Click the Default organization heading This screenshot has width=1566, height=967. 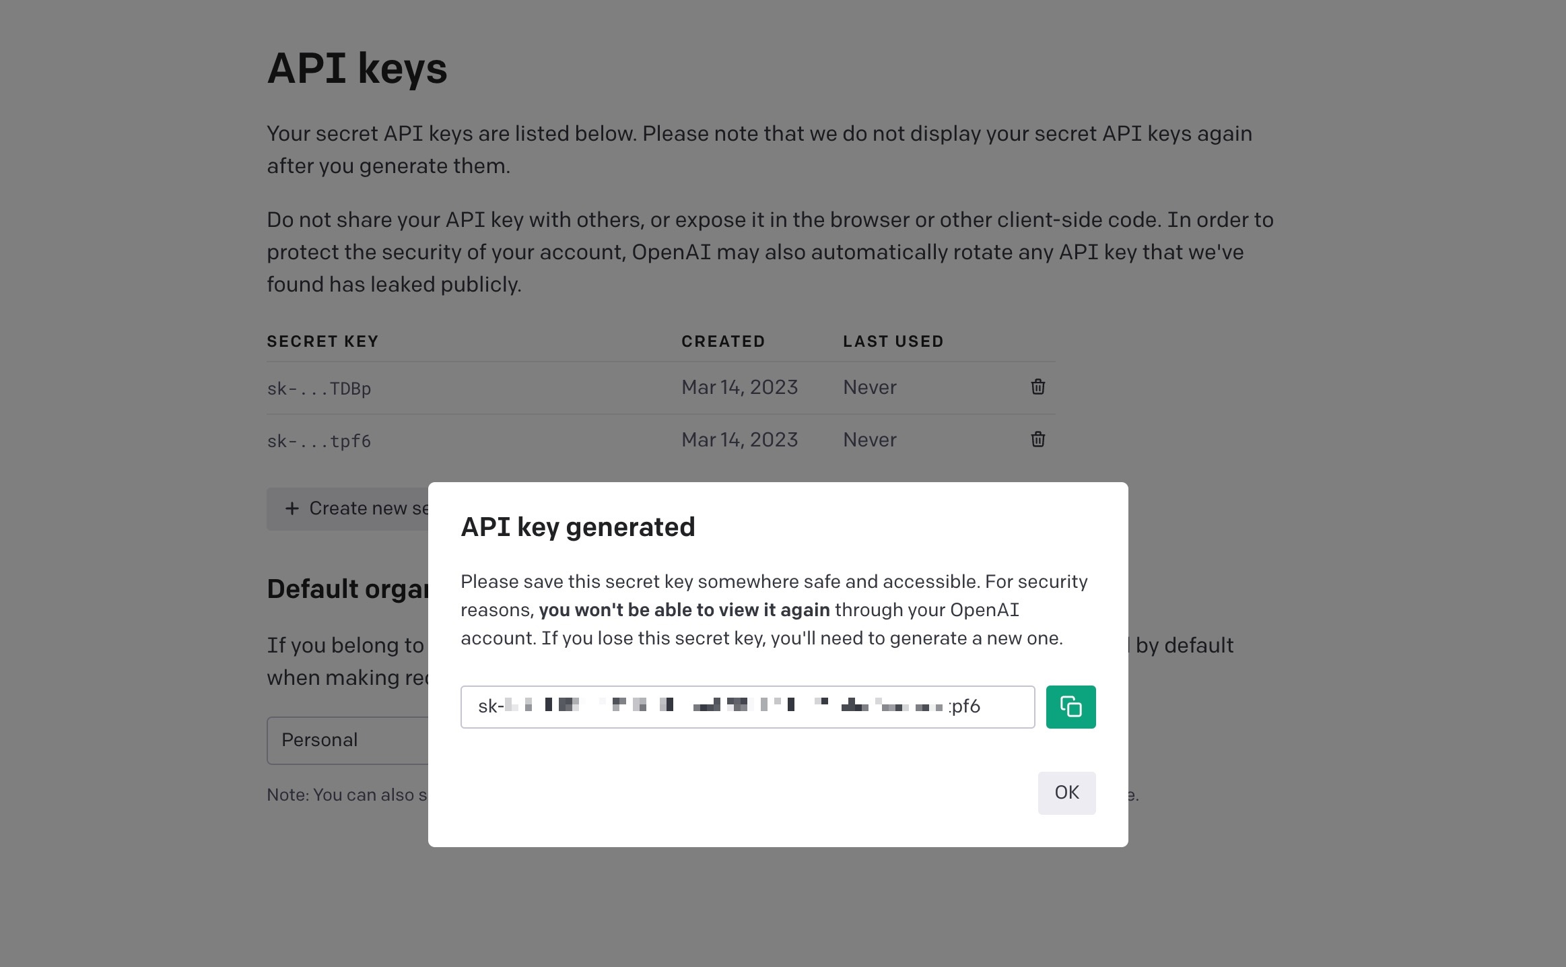[347, 589]
